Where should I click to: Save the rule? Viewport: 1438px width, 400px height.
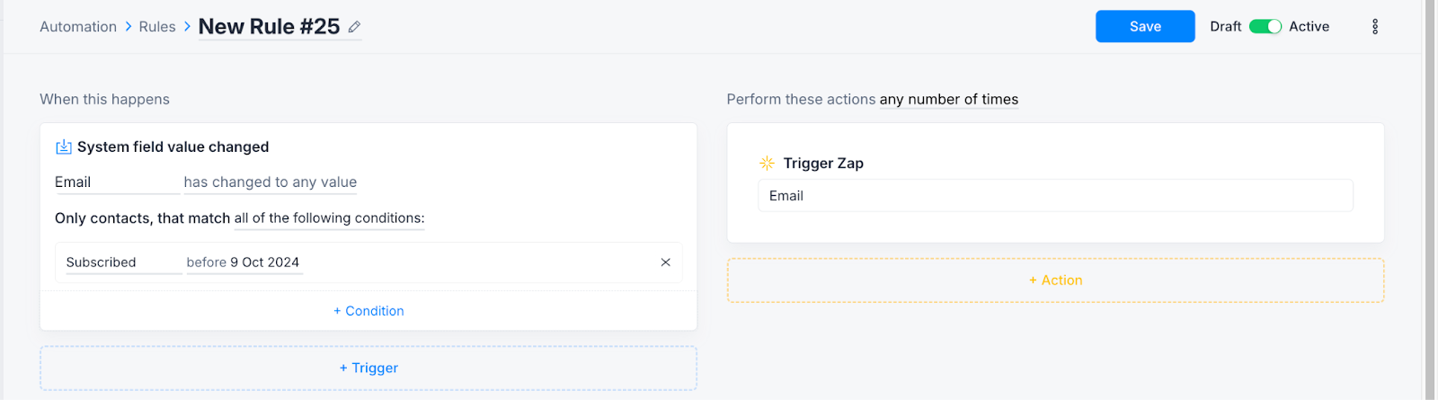coord(1144,27)
